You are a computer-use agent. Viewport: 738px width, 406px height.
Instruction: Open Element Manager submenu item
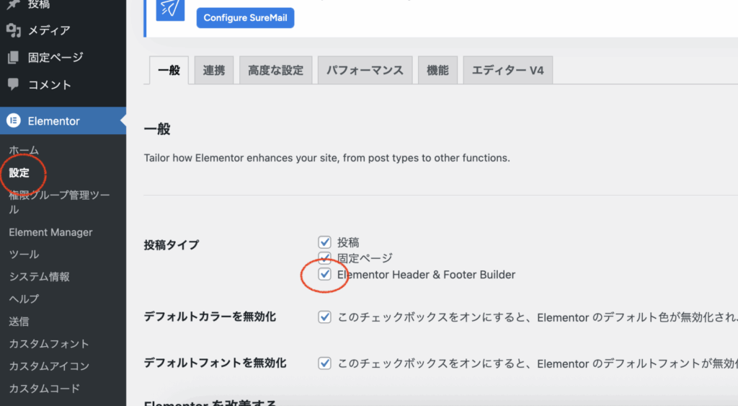point(50,232)
